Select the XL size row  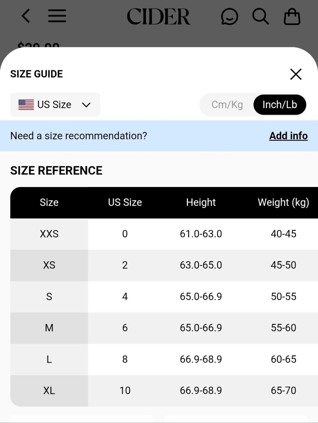(x=164, y=391)
